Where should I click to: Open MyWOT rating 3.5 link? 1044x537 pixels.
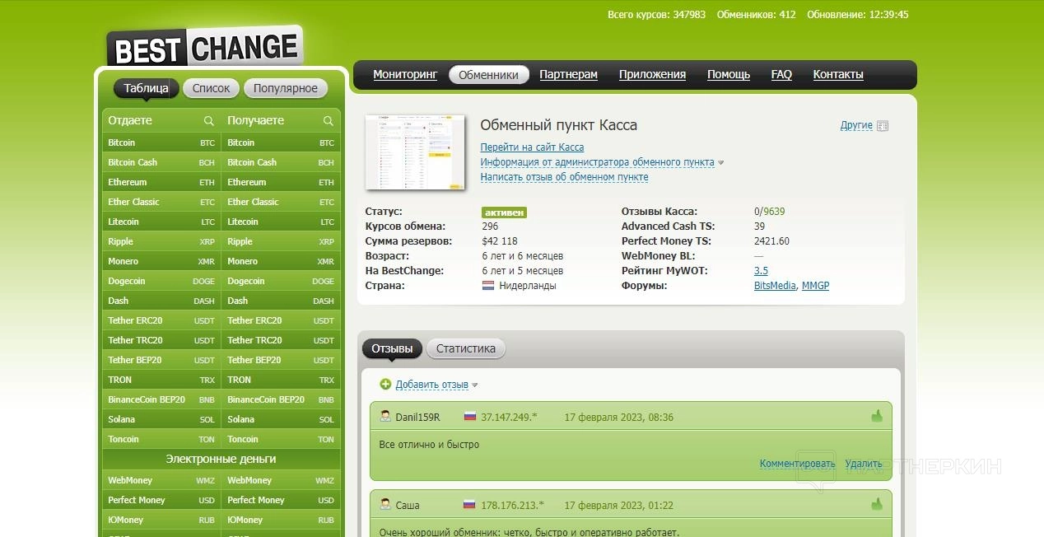761,271
